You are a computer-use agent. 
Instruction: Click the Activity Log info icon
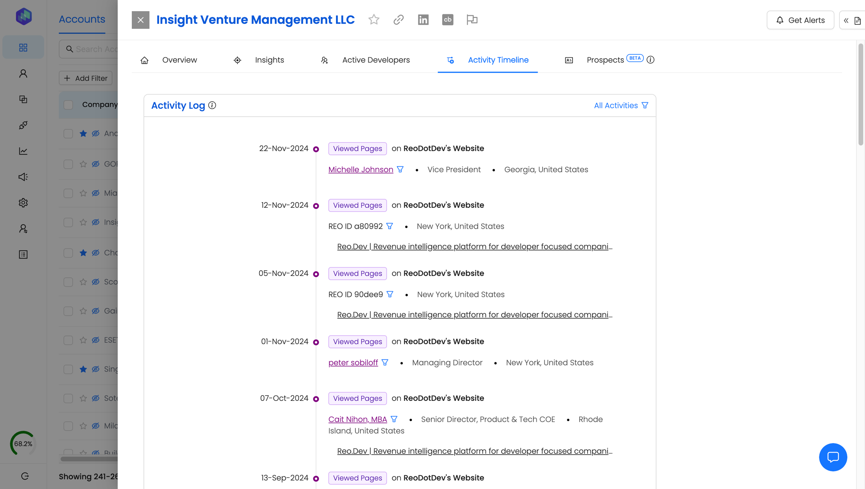212,105
